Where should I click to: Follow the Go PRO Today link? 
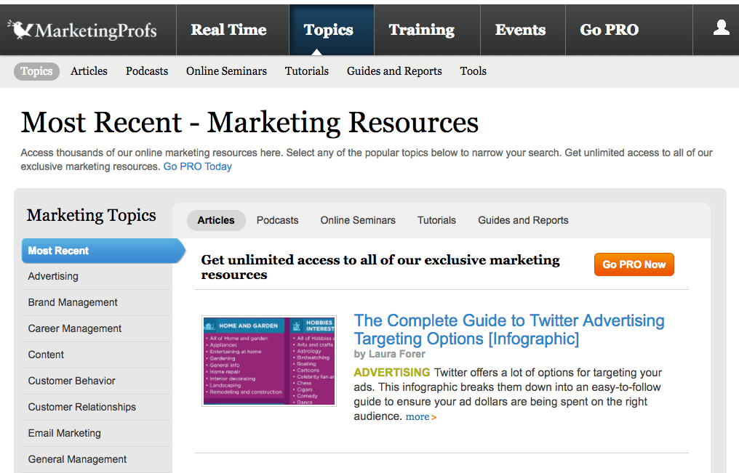pos(197,166)
